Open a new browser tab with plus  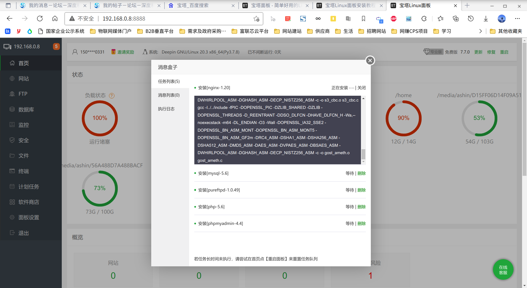pos(467,5)
